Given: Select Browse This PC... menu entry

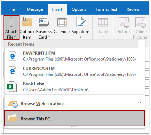Looking at the screenshot, I should [74, 118].
